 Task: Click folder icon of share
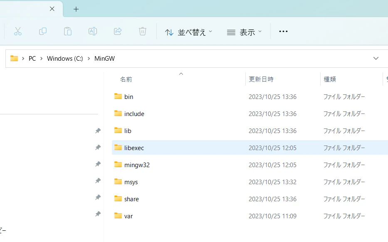click(118, 199)
